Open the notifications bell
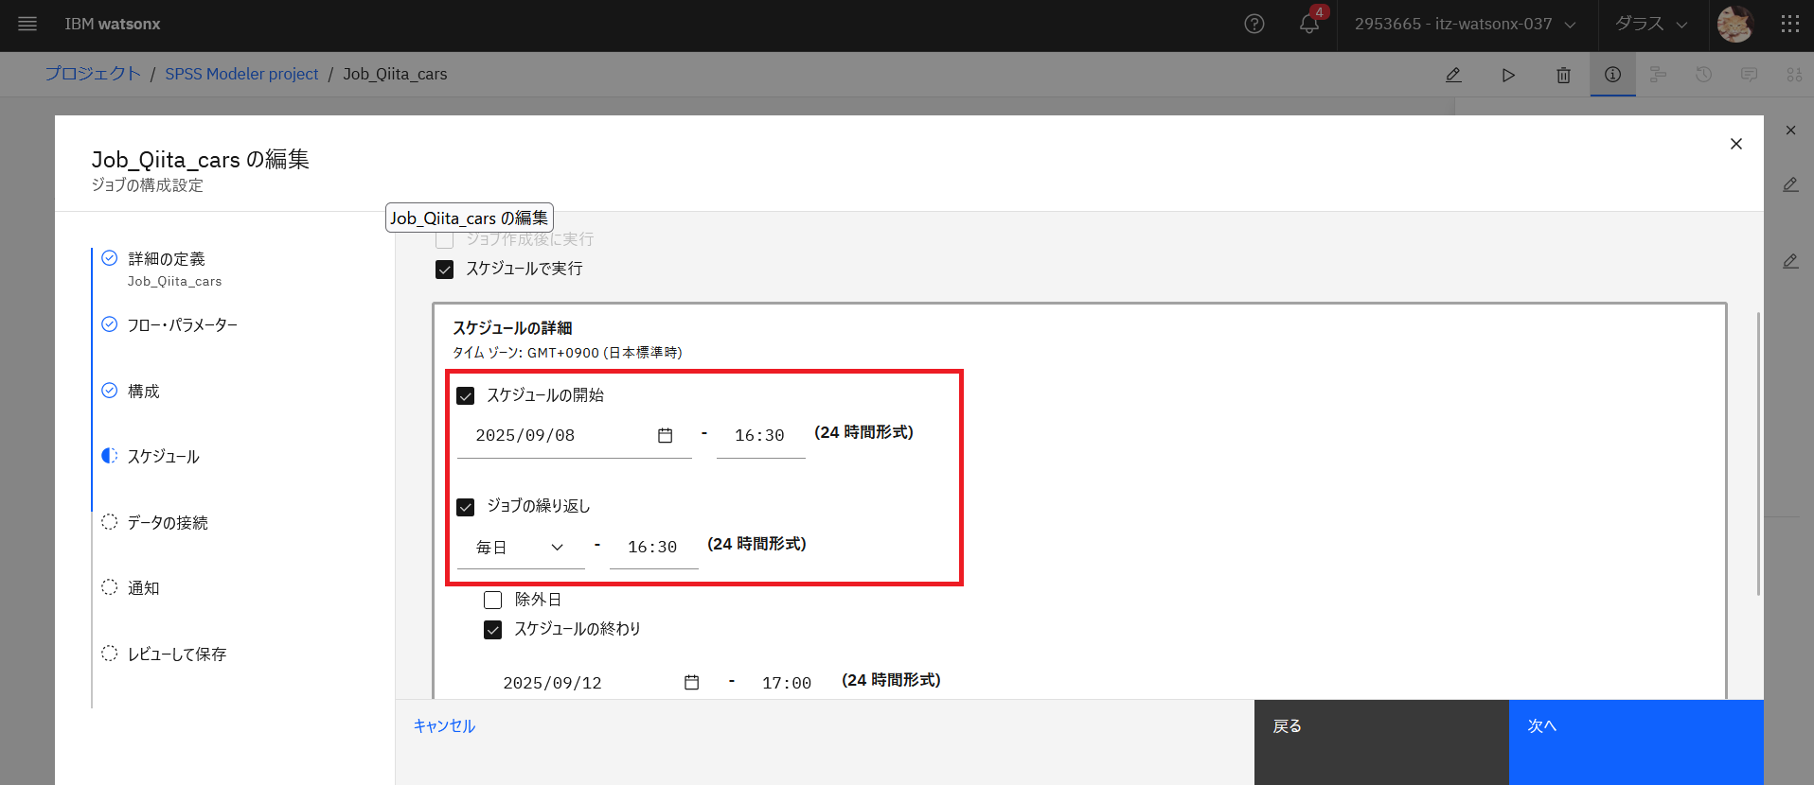Image resolution: width=1814 pixels, height=785 pixels. [x=1309, y=24]
